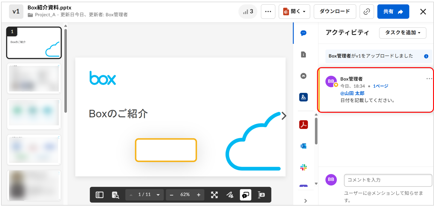Click the zoom in plus button
The image size is (434, 206).
199,195
